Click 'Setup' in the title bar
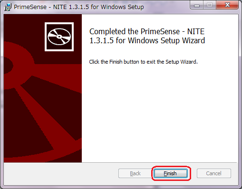This screenshot has width=242, height=189. tap(136, 7)
